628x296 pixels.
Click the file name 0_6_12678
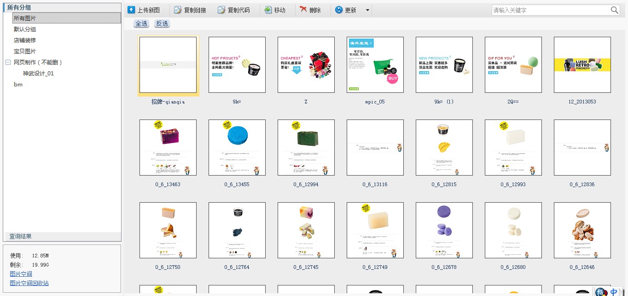click(x=444, y=267)
